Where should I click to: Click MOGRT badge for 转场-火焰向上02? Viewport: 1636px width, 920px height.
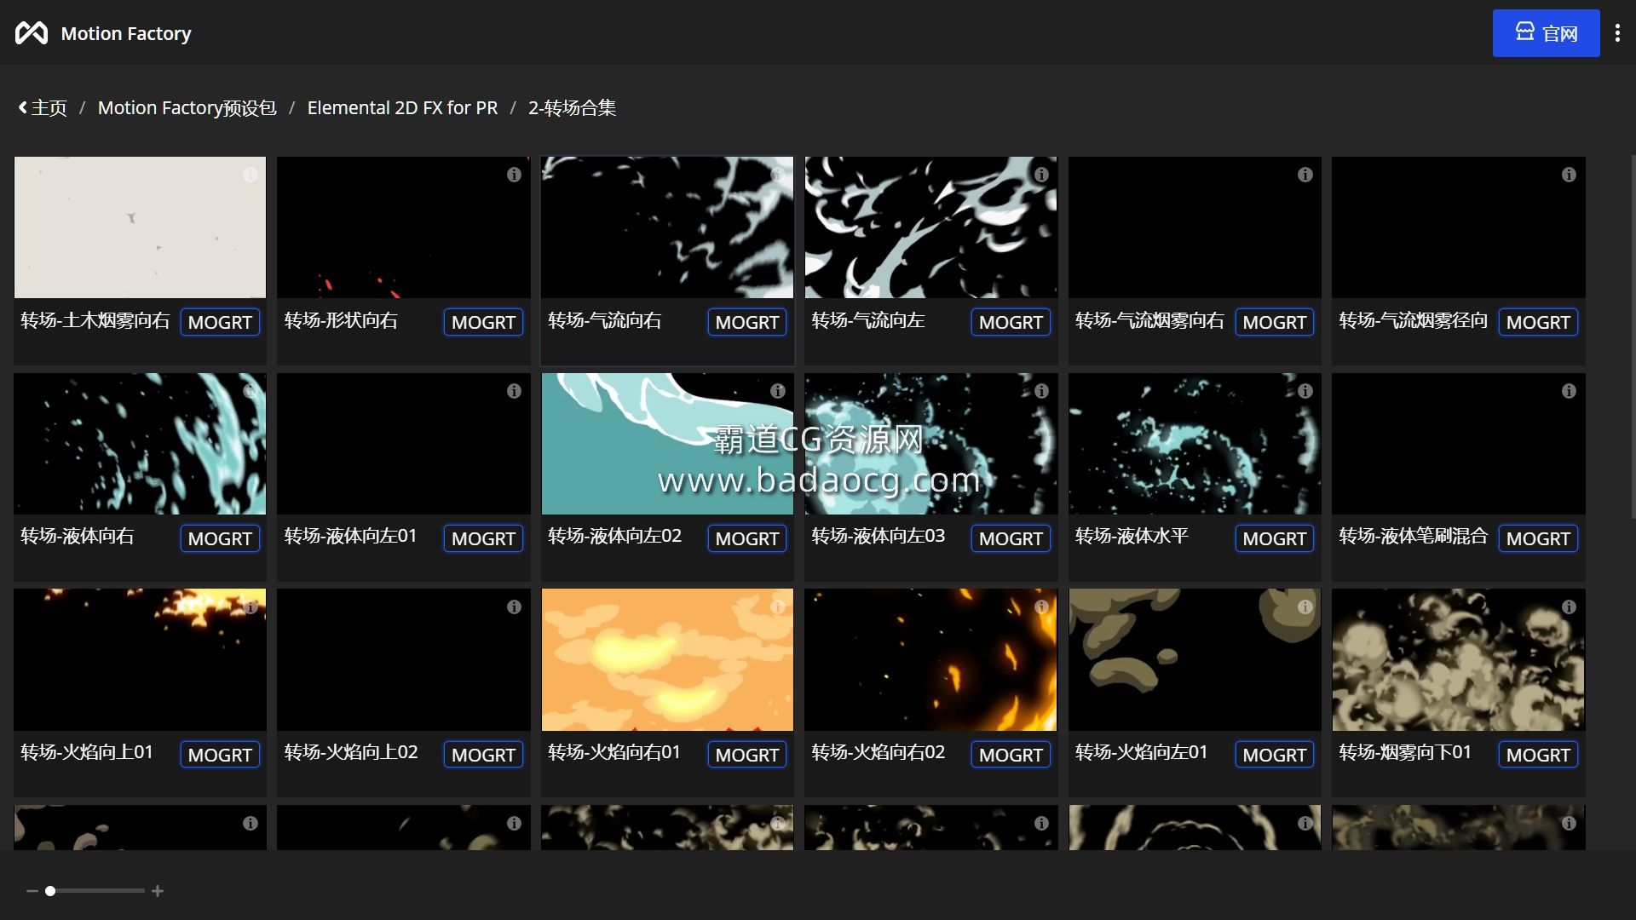483,755
